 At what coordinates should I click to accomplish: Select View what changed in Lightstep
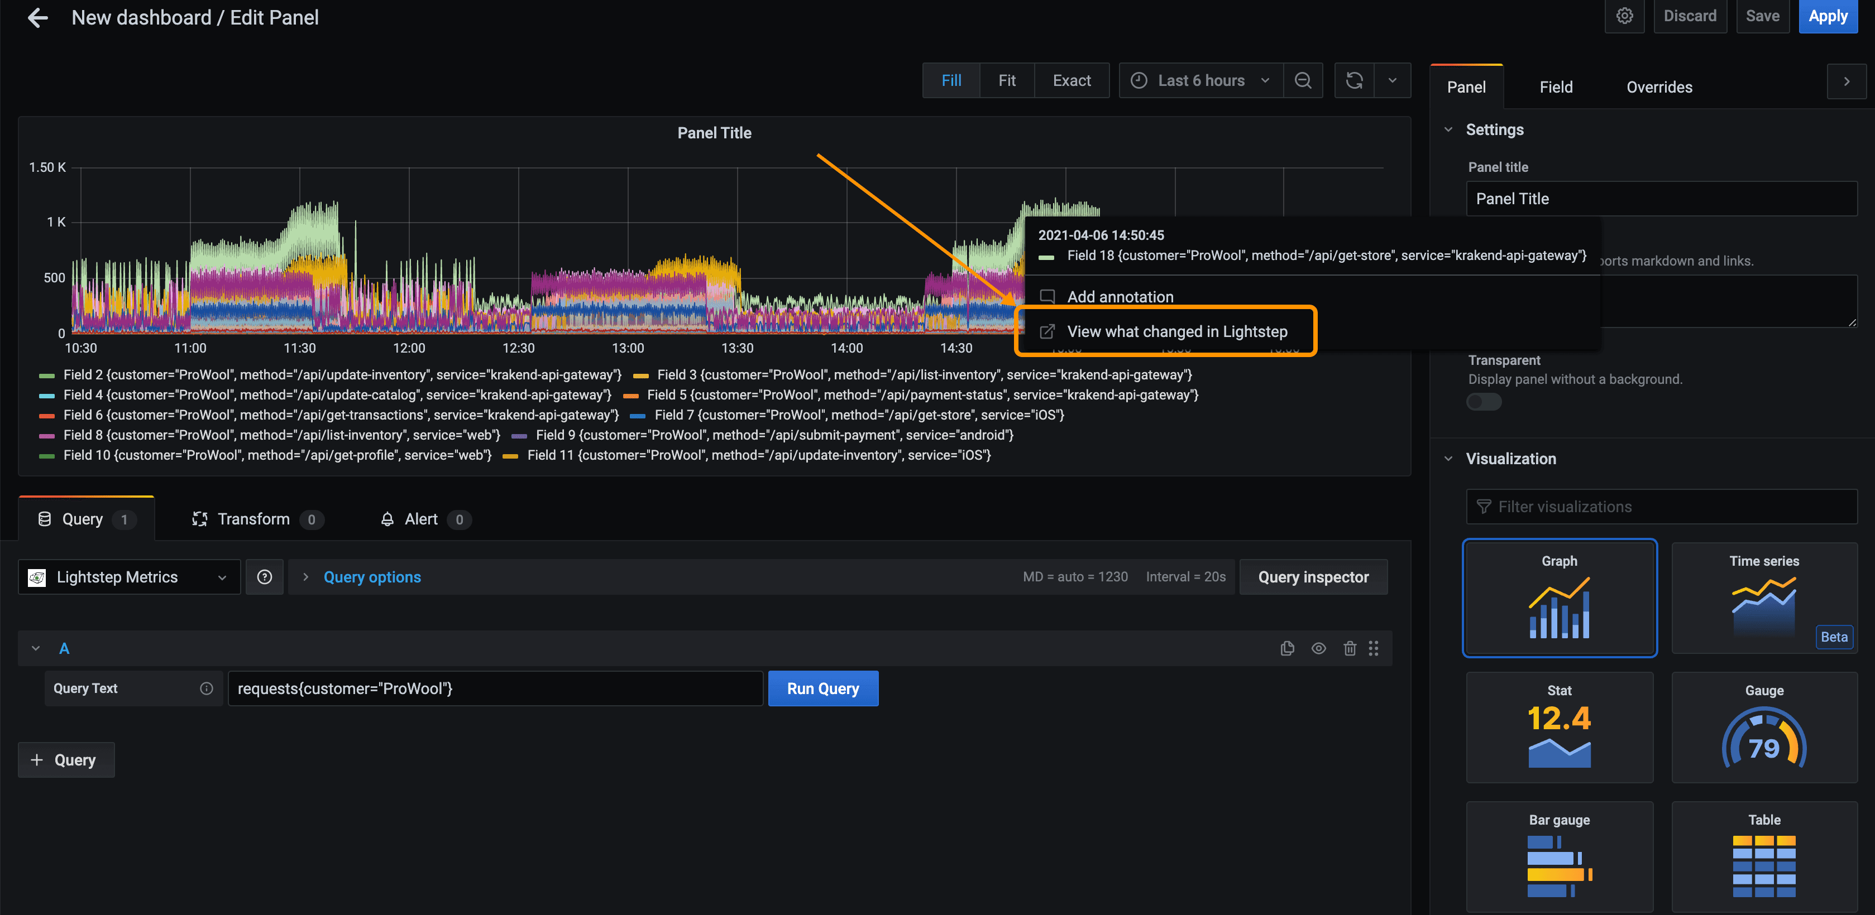[1176, 331]
